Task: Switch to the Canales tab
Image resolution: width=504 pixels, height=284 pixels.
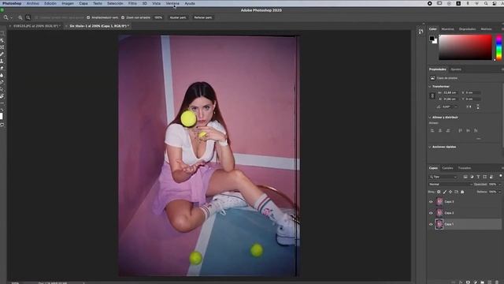Action: click(x=447, y=168)
